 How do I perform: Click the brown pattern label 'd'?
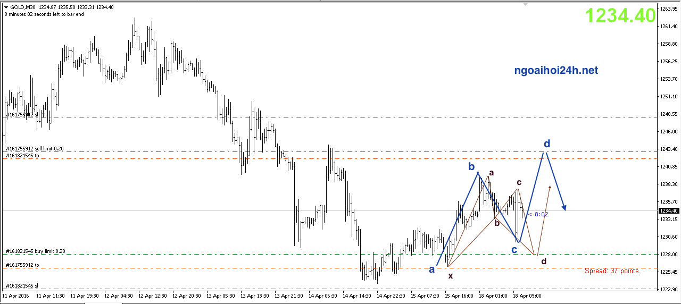543,261
